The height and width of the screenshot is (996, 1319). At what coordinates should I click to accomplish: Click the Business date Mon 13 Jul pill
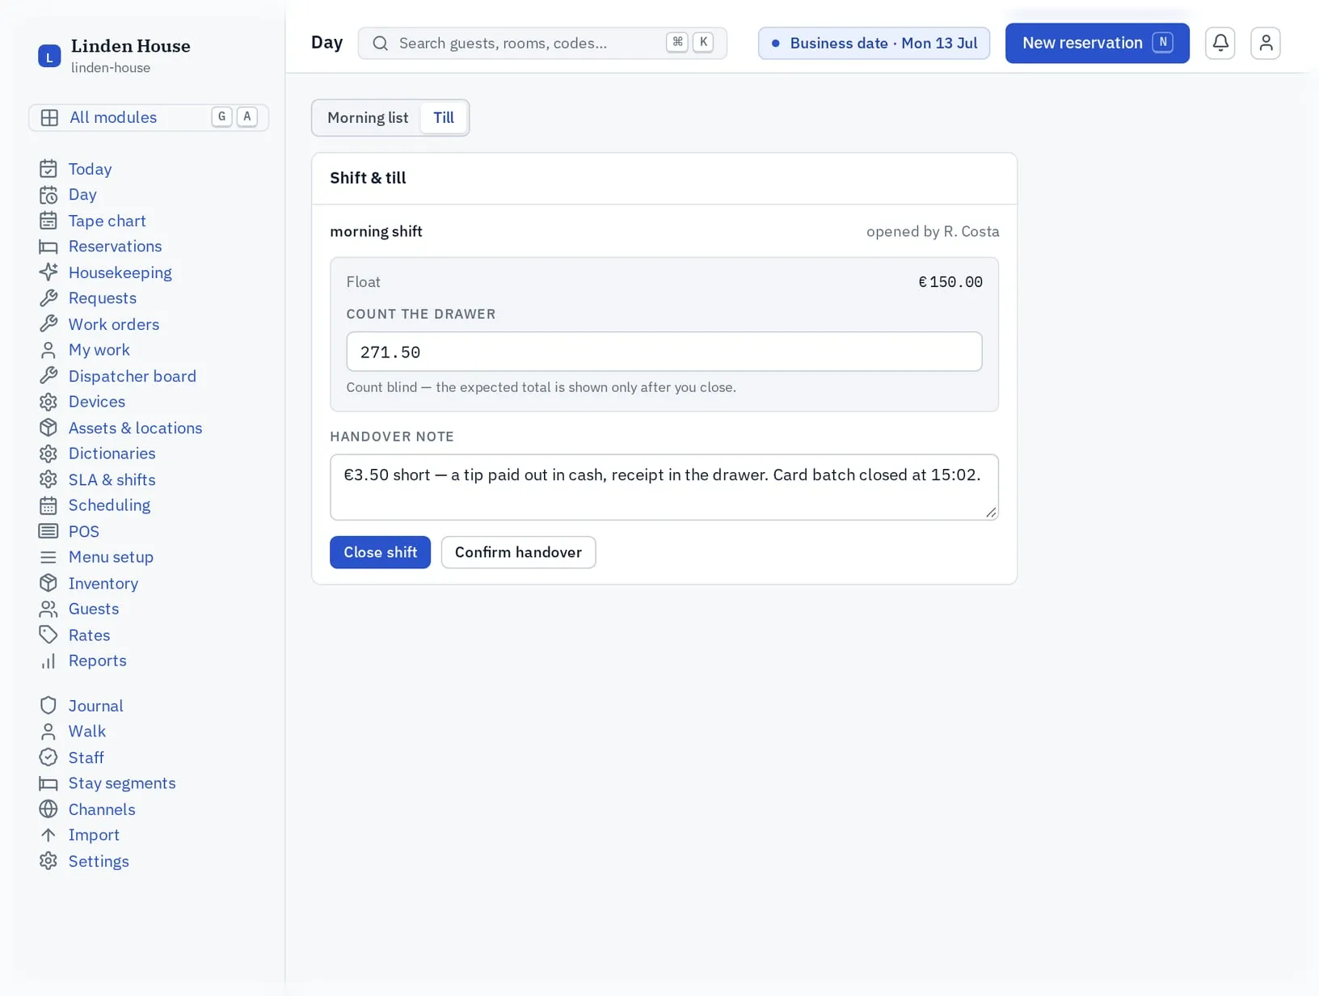click(x=874, y=43)
